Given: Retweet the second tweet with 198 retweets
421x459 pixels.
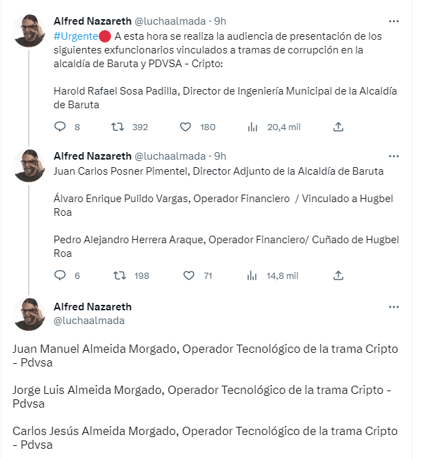Looking at the screenshot, I should (119, 275).
